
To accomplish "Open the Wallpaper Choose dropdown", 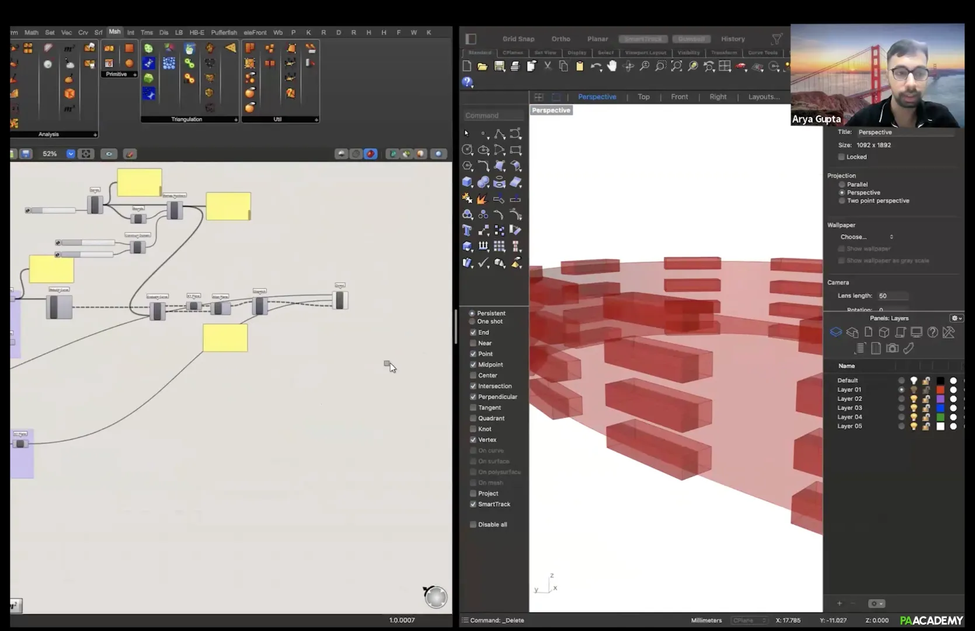I will coord(866,237).
